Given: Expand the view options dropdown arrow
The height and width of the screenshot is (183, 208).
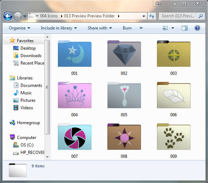Looking at the screenshot, I should tap(173, 28).
